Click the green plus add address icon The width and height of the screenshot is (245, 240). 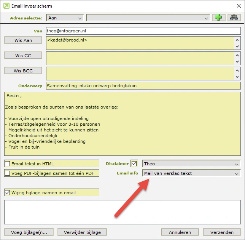coord(218,18)
